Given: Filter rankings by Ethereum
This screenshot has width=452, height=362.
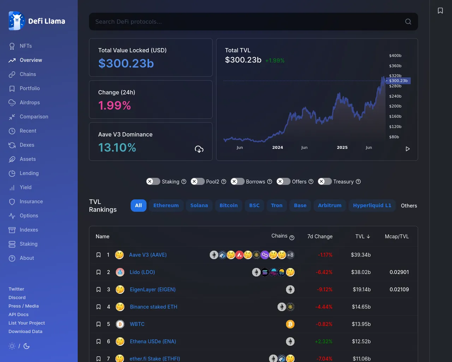Looking at the screenshot, I should pos(166,205).
